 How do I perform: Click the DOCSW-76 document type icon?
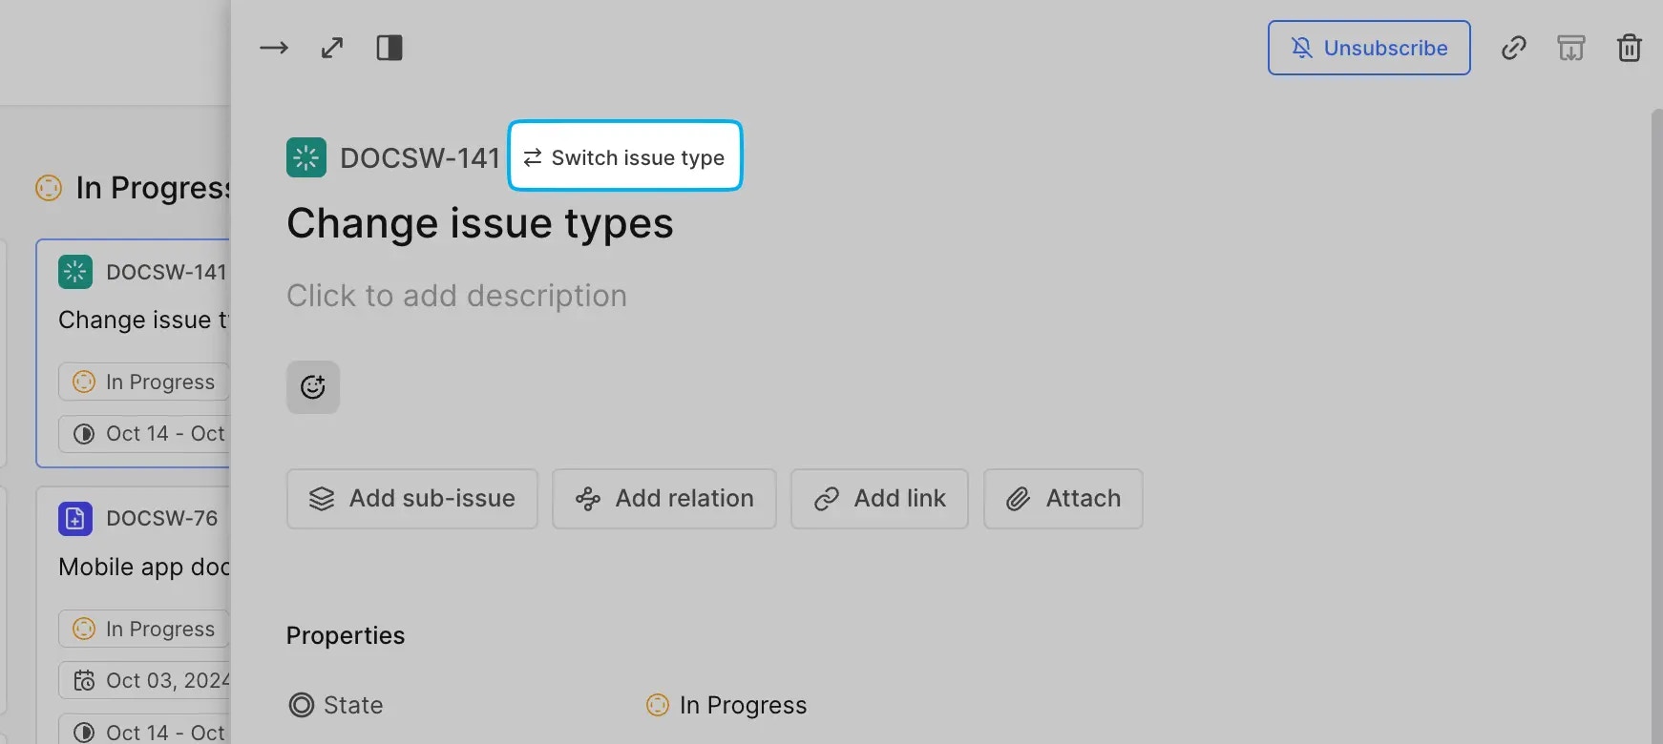[74, 518]
